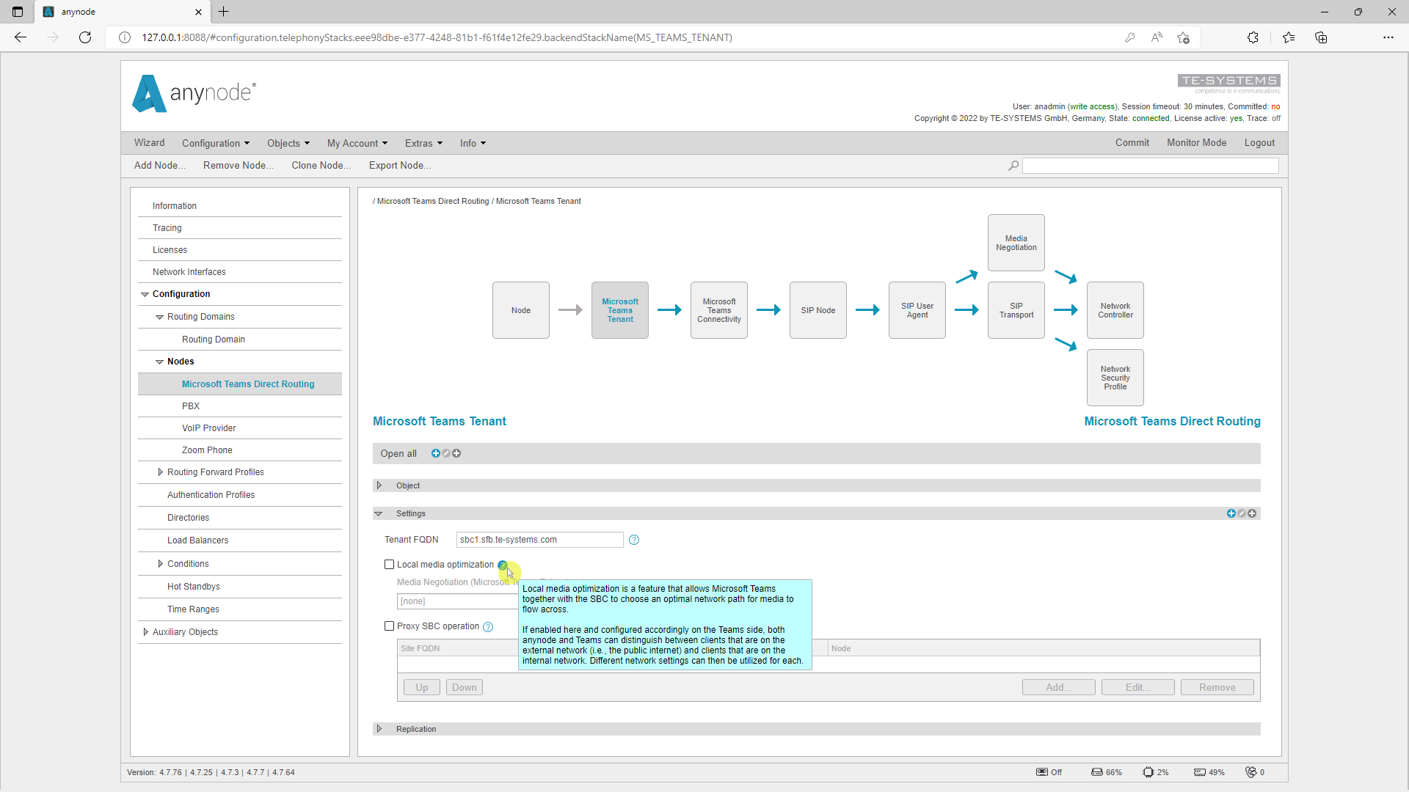
Task: Collapse the Settings section
Action: (x=379, y=514)
